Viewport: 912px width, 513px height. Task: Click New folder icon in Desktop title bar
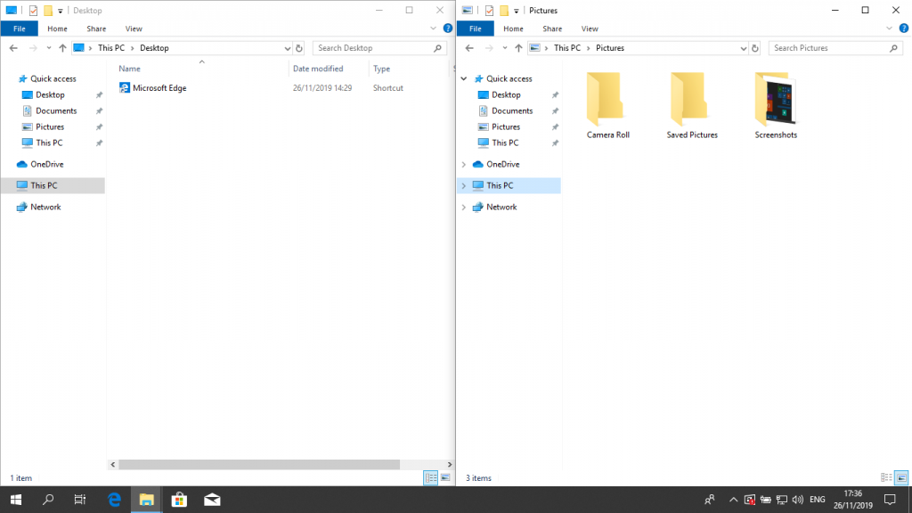pyautogui.click(x=48, y=11)
